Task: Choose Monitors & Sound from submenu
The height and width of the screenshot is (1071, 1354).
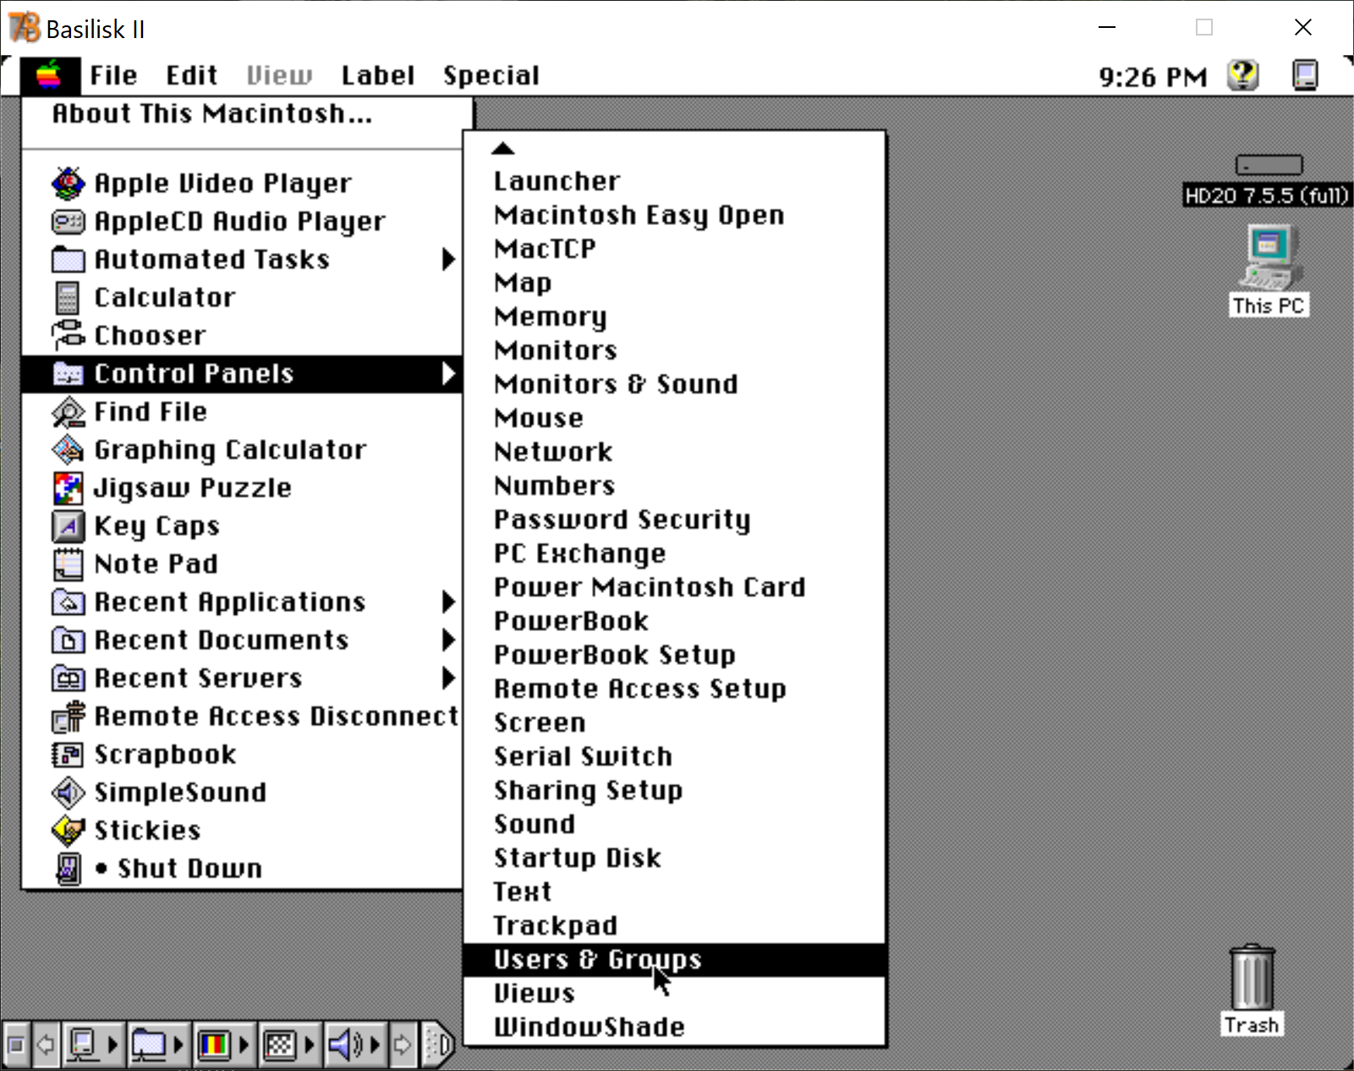Action: (x=674, y=385)
